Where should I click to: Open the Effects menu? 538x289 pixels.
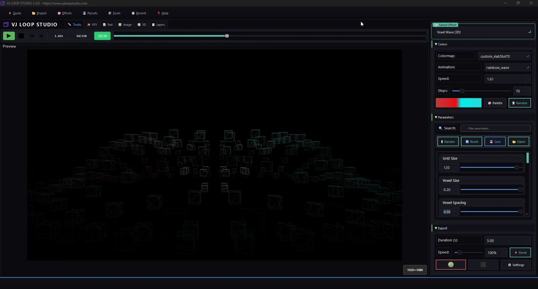(x=65, y=13)
